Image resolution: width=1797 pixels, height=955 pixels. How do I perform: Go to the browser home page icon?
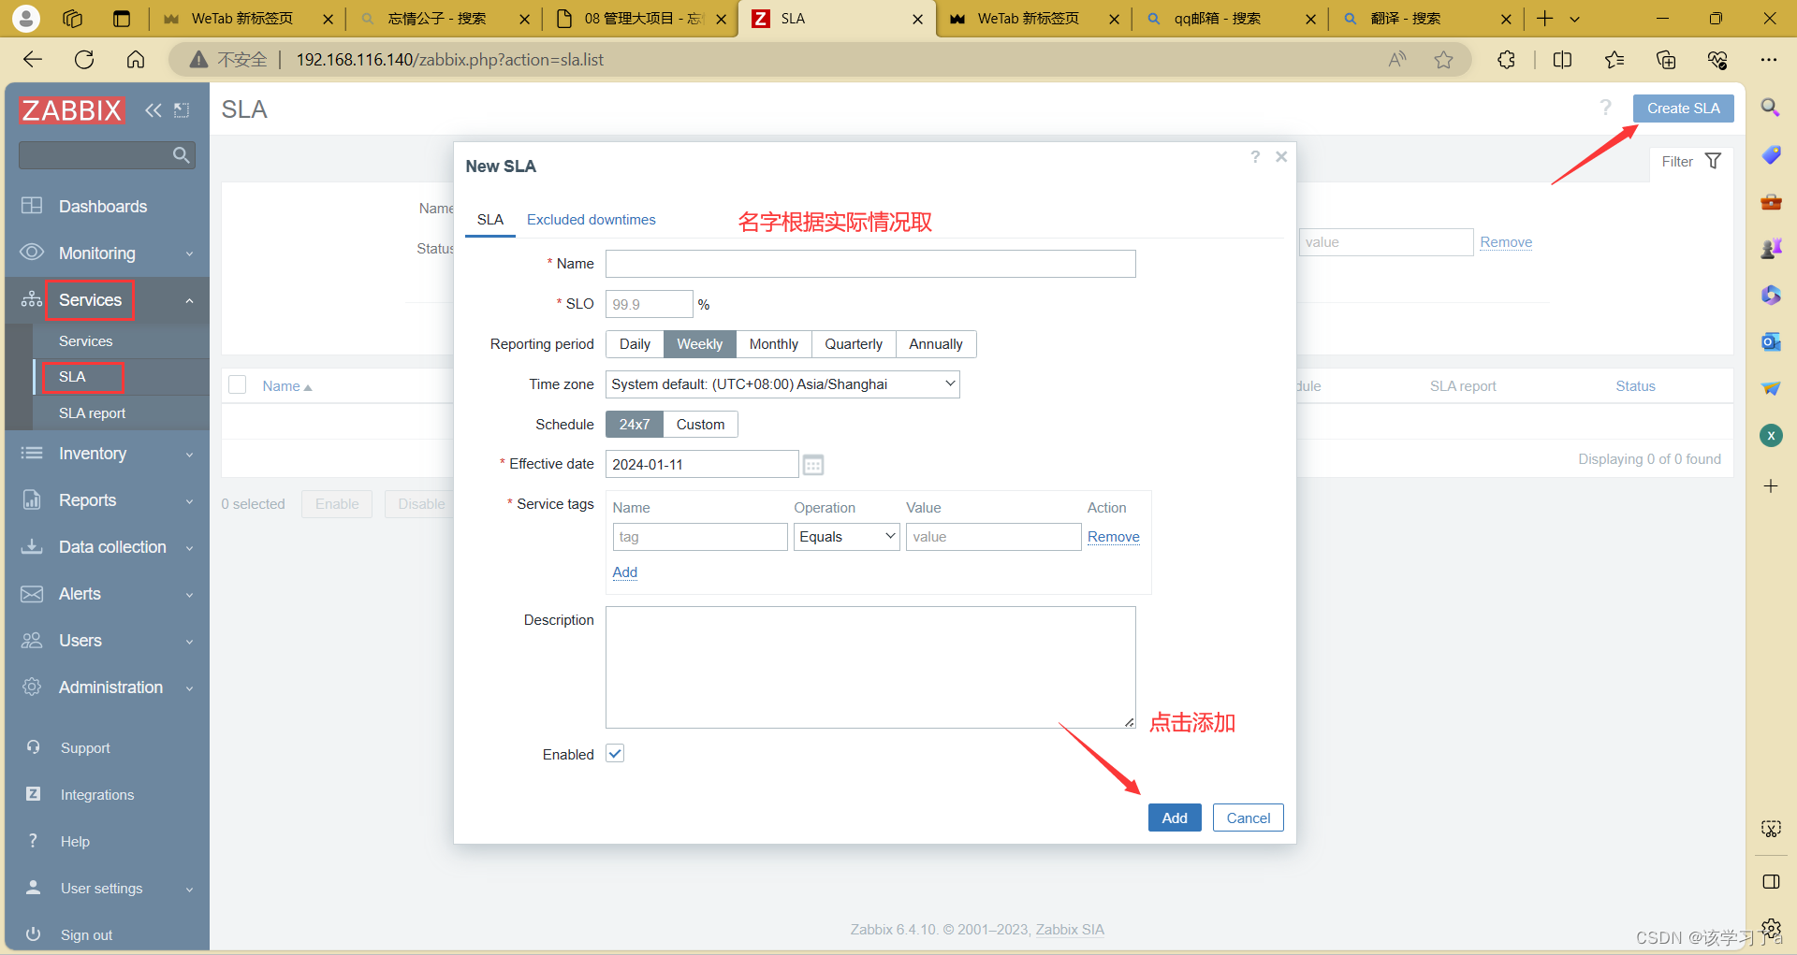click(x=136, y=60)
